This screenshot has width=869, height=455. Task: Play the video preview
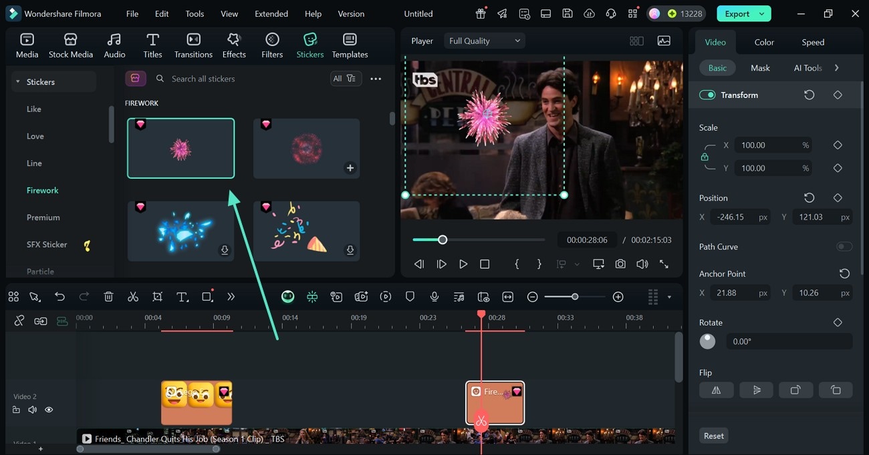point(463,264)
